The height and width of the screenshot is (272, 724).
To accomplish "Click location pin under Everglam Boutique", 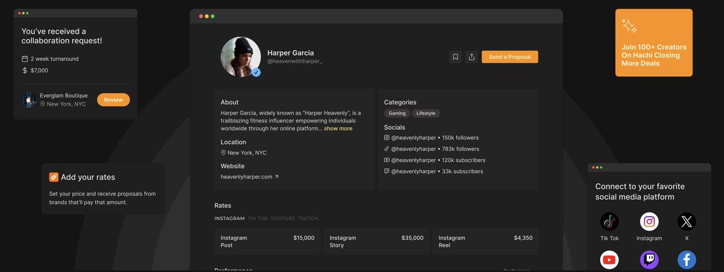I will pos(42,104).
